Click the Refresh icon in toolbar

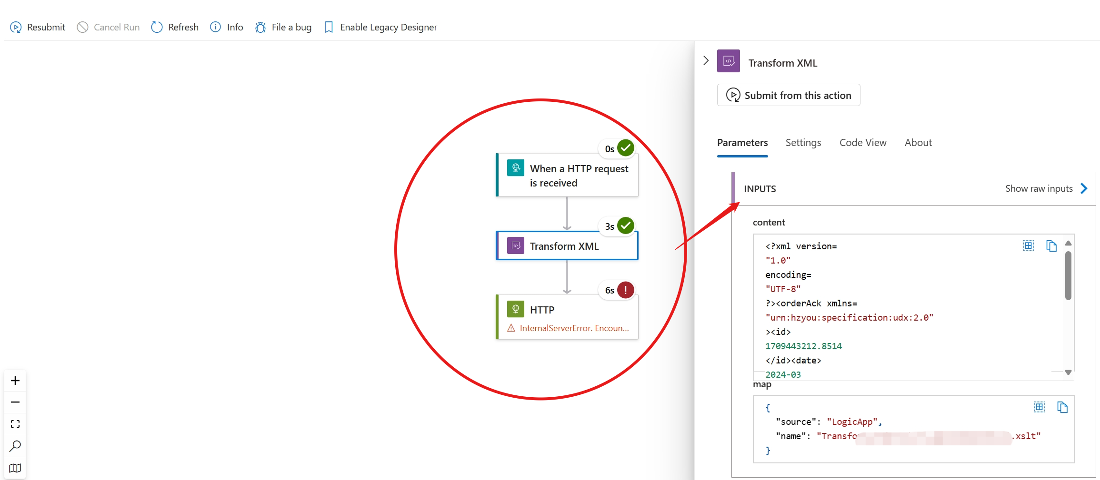pyautogui.click(x=157, y=27)
